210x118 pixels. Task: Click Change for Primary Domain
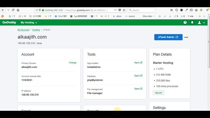(x=73, y=63)
